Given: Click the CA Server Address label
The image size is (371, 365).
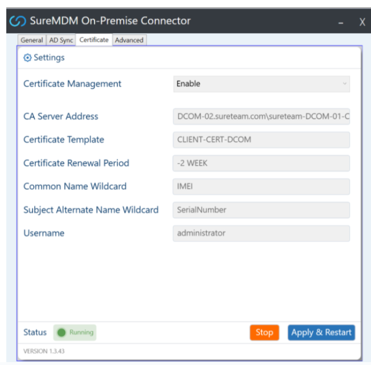Looking at the screenshot, I should tap(61, 116).
